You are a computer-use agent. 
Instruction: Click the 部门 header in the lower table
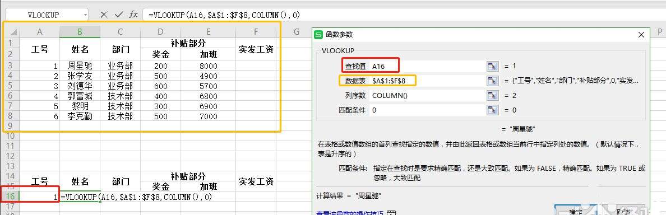[120, 181]
